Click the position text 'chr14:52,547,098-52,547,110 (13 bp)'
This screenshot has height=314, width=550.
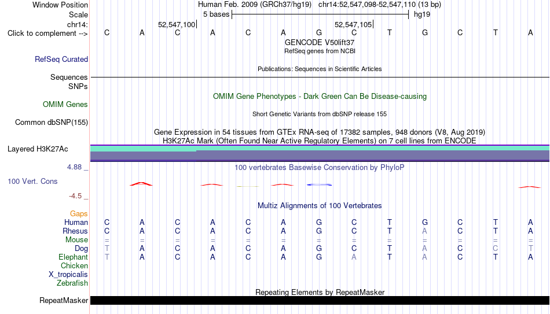coord(380,5)
